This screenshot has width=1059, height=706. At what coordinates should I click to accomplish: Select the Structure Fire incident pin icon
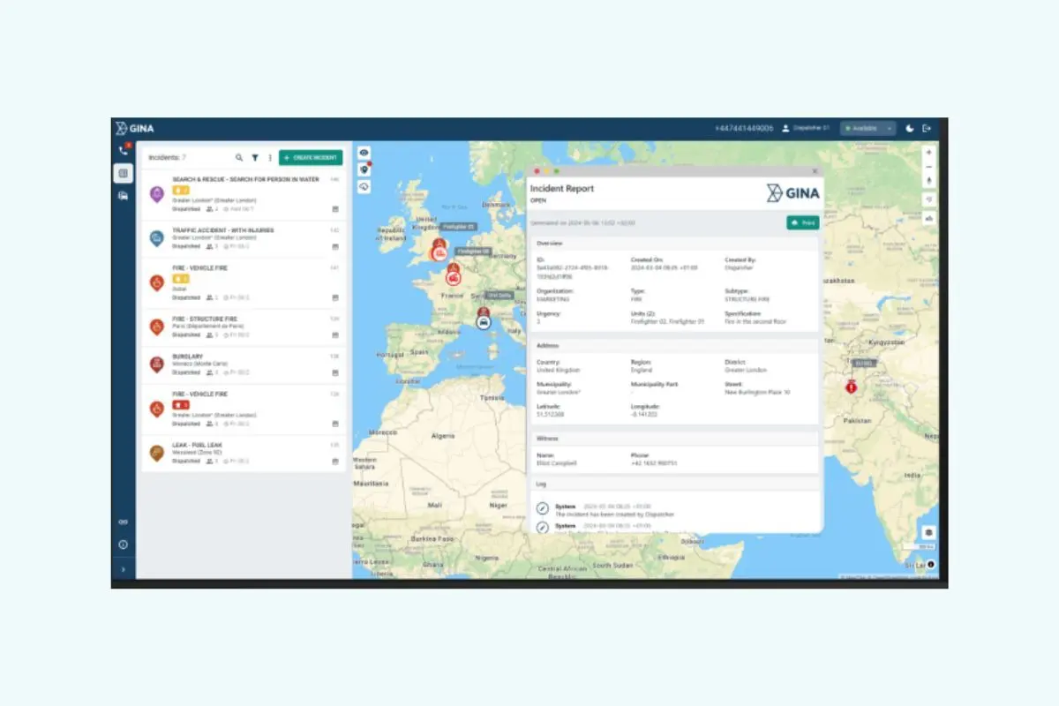click(156, 327)
